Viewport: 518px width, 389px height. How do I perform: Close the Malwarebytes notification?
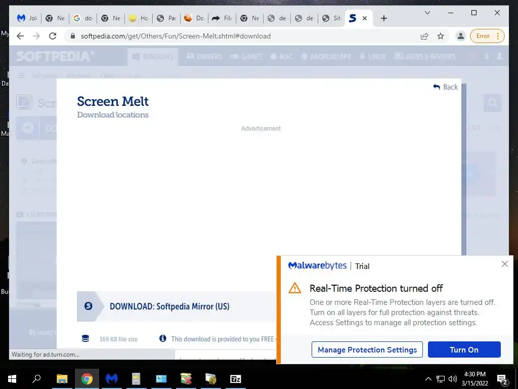tap(504, 263)
